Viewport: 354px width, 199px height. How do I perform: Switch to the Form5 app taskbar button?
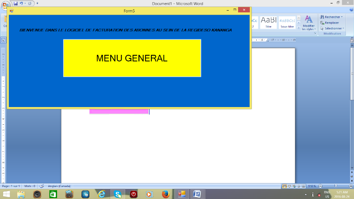(x=182, y=194)
